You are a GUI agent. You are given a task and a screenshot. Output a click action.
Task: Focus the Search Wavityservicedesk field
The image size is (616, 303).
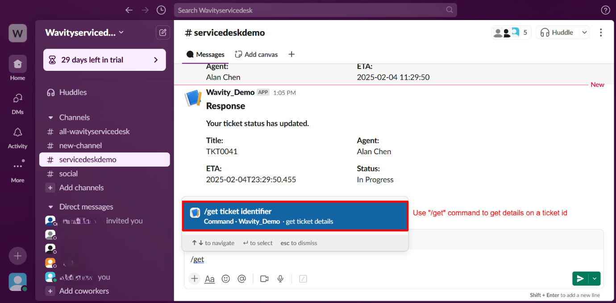click(315, 10)
